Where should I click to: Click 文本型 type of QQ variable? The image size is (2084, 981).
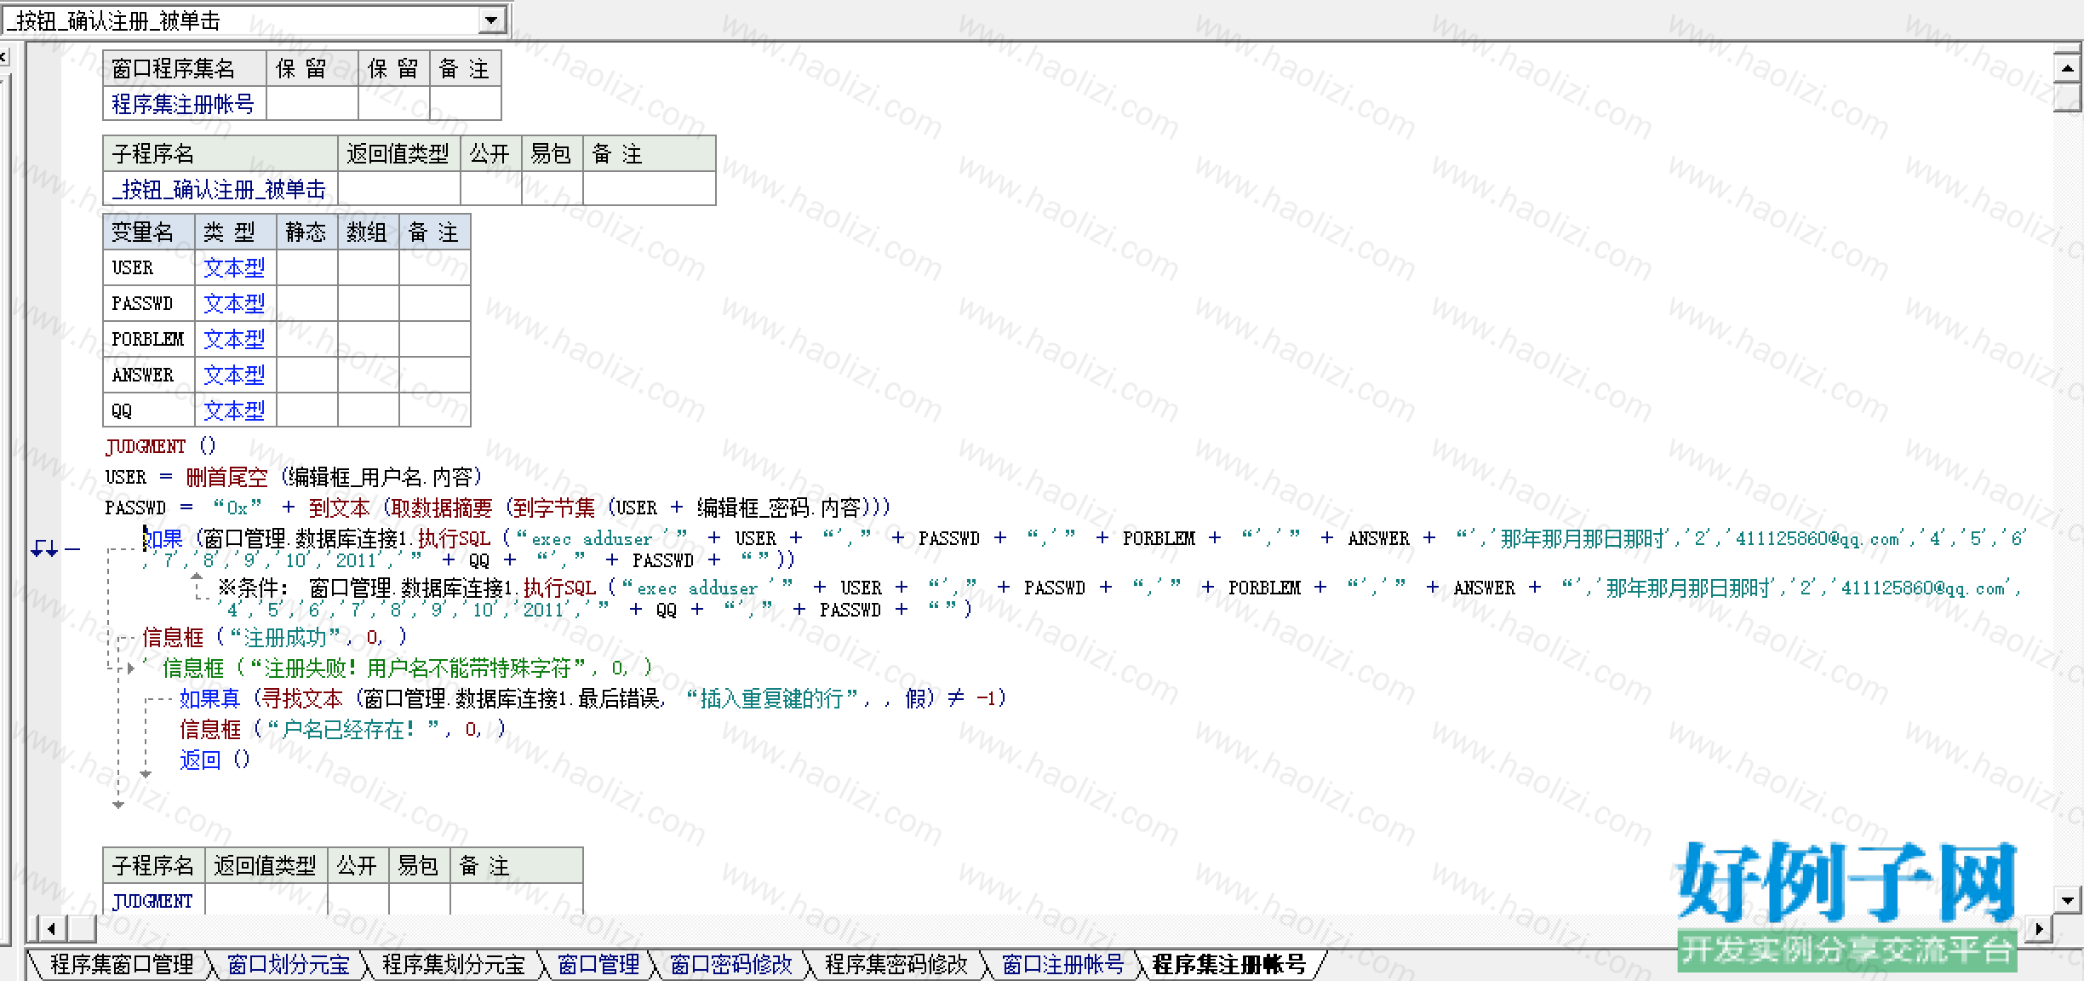(x=236, y=411)
